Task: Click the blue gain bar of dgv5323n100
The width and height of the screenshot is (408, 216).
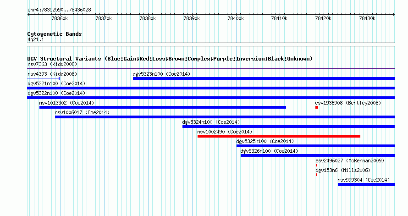Action: 264,78
